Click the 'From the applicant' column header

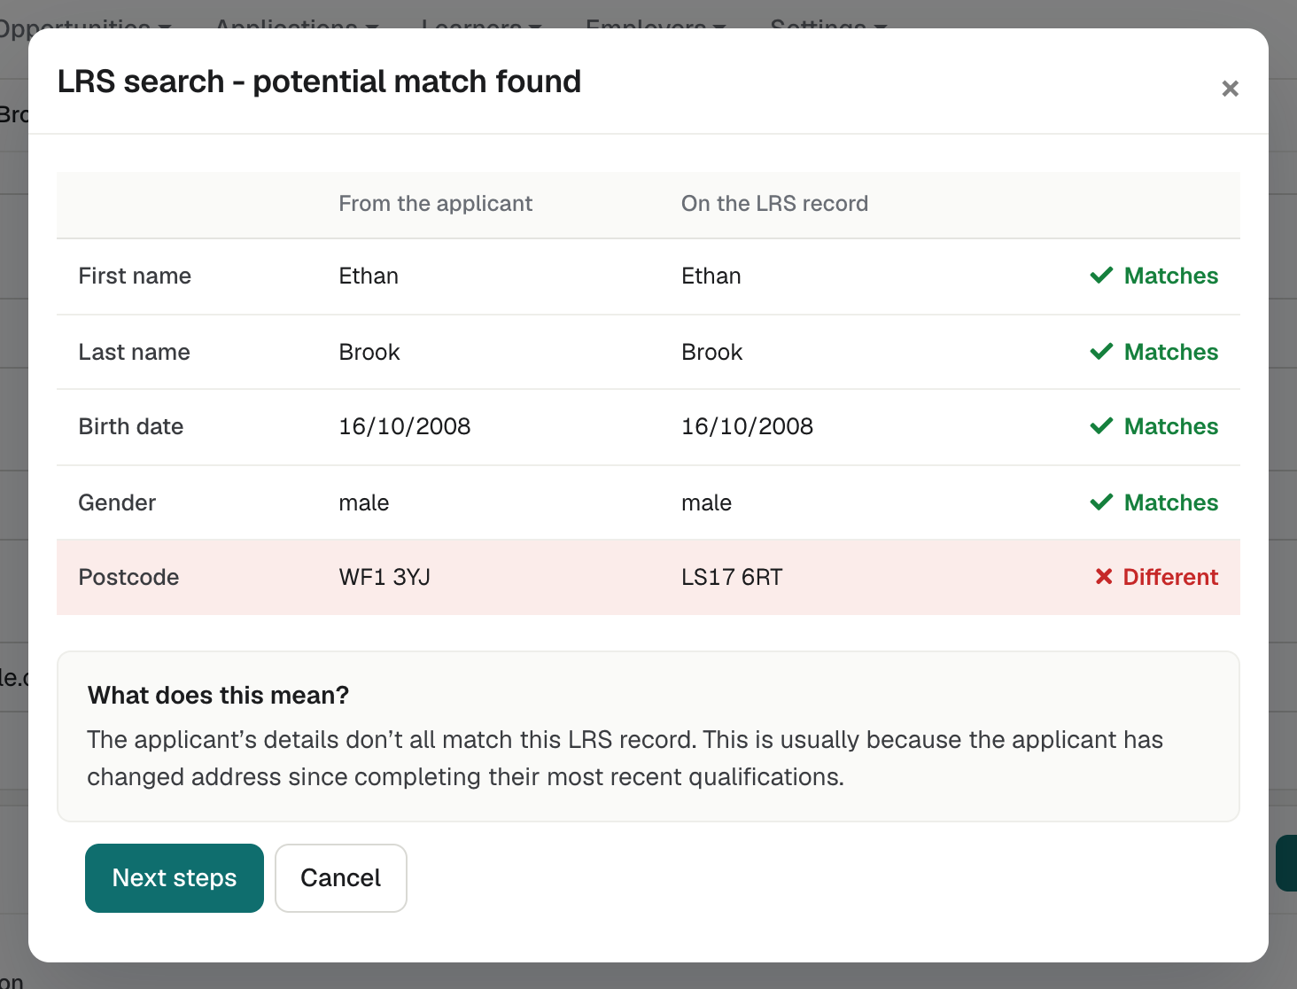pos(435,203)
